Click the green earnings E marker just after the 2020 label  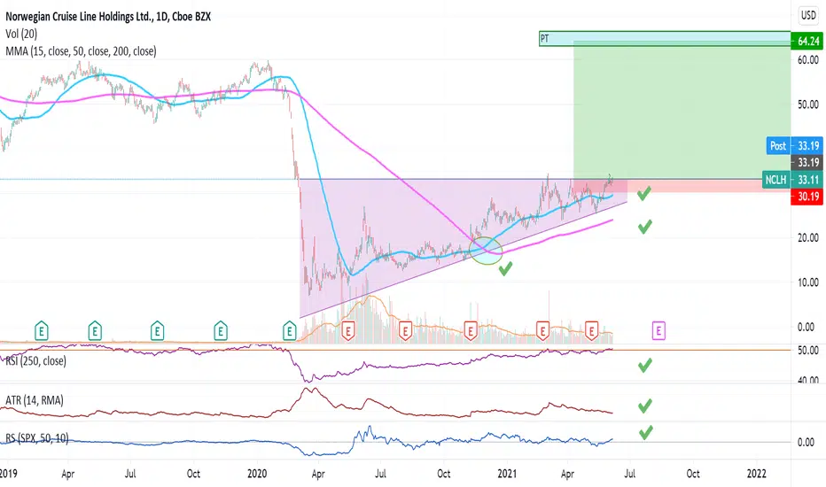[289, 330]
